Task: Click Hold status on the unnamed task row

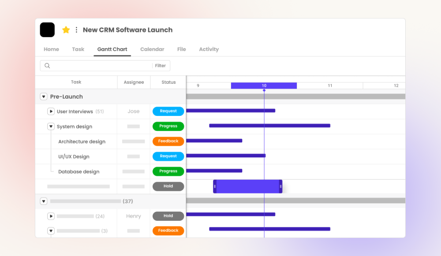Action: [x=168, y=186]
